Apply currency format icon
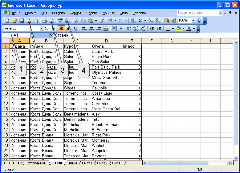Screen dimensions: 240x173 pos(114,28)
